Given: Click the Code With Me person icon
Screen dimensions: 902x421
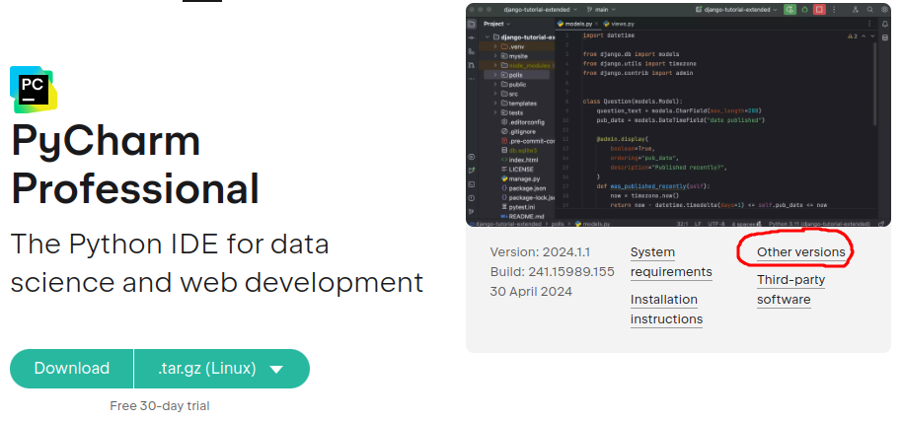Looking at the screenshot, I should [856, 10].
